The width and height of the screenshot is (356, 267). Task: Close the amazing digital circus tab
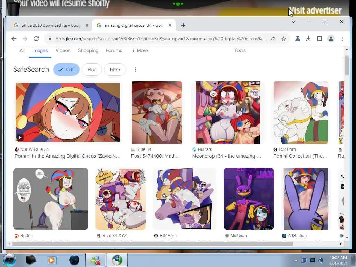170,25
